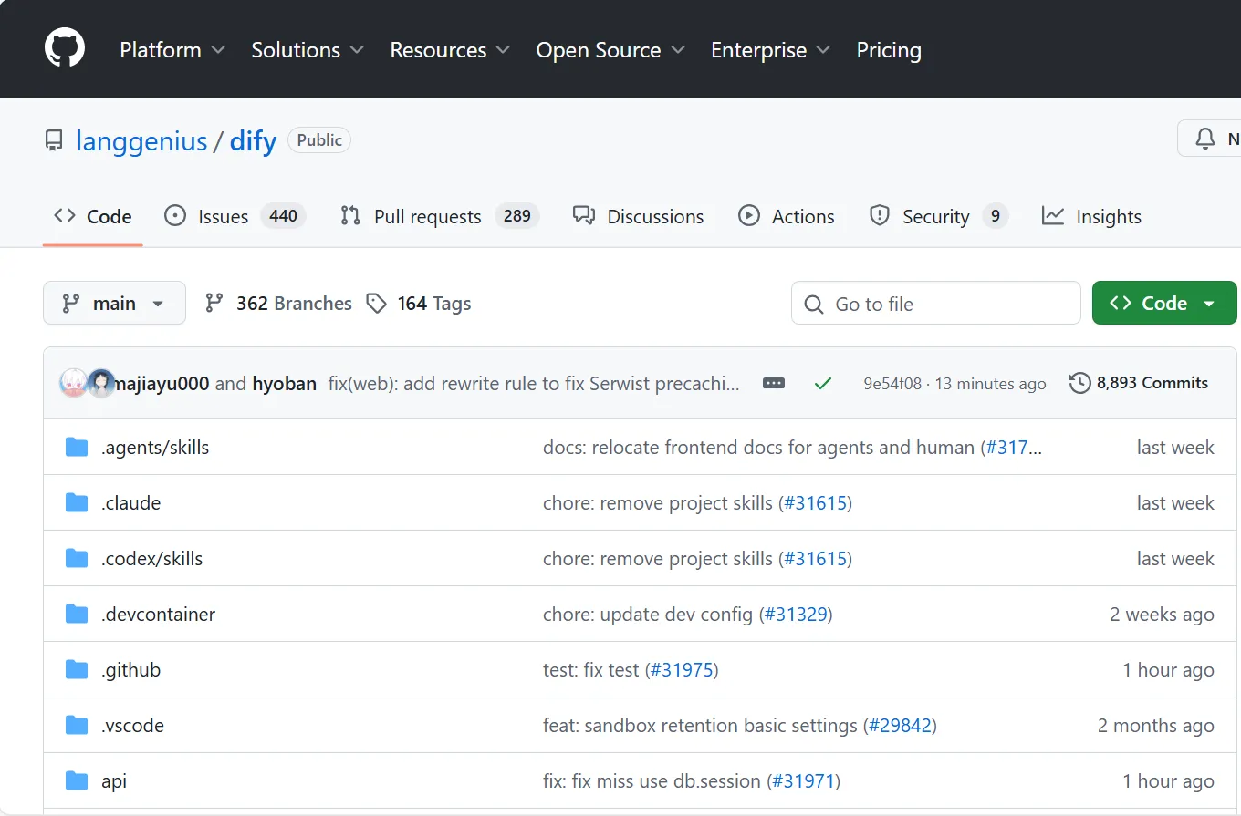Open the Solutions dropdown menu
The width and height of the screenshot is (1241, 816).
[307, 50]
